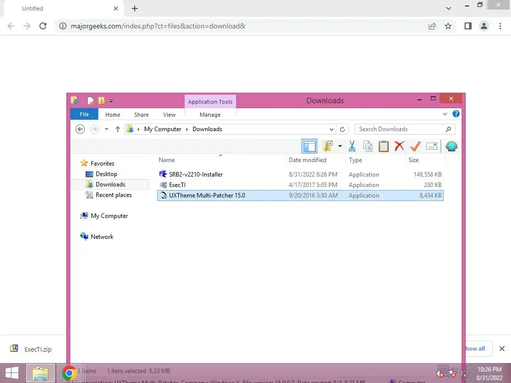Refresh the Downloads folder view
This screenshot has height=383, width=511.
342,129
